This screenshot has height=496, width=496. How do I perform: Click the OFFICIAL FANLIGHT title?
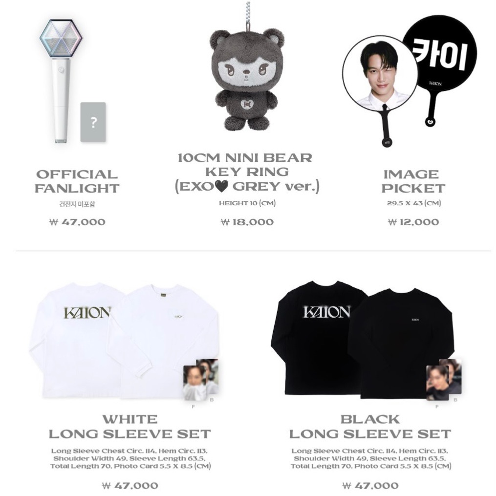77,181
